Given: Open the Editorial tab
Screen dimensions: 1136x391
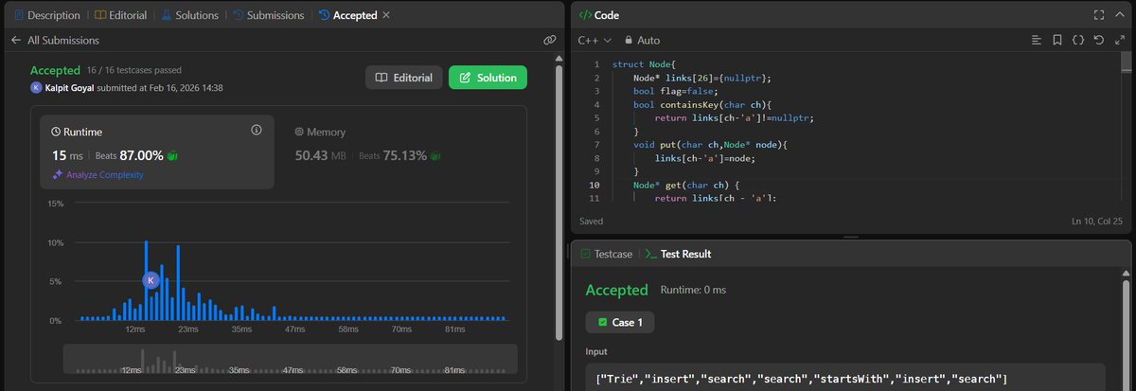Looking at the screenshot, I should tap(120, 15).
